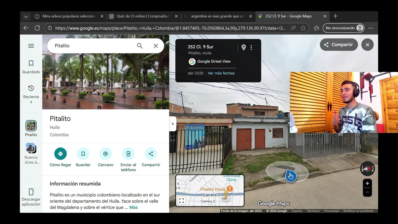
Task: Click the Google Maps URL address bar
Action: point(170,28)
